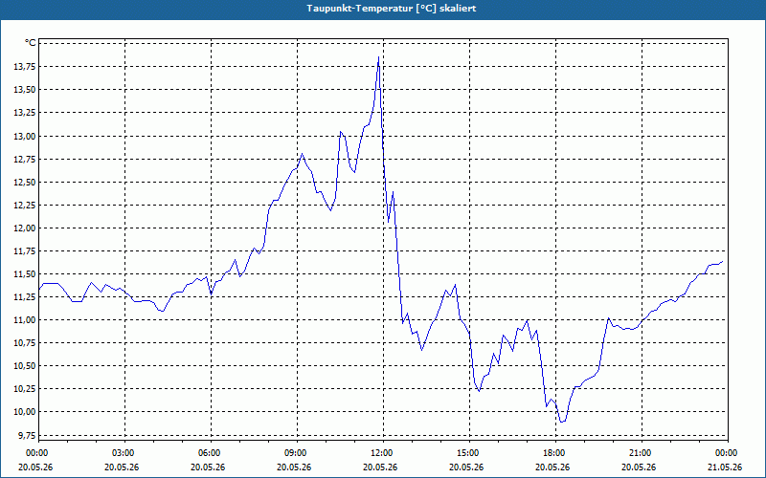The width and height of the screenshot is (766, 478).
Task: Click the "13,00" y-axis value
Action: (x=25, y=136)
